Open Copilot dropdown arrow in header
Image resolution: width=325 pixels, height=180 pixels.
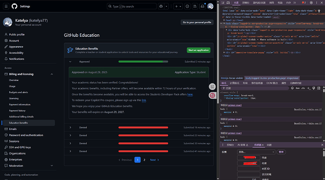click(166, 6)
